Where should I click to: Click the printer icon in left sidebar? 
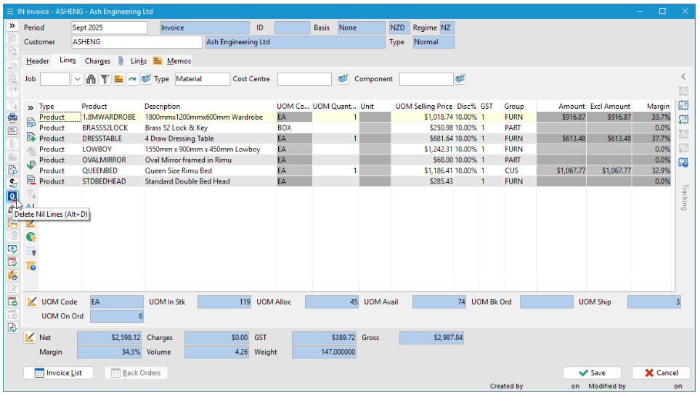pyautogui.click(x=12, y=117)
